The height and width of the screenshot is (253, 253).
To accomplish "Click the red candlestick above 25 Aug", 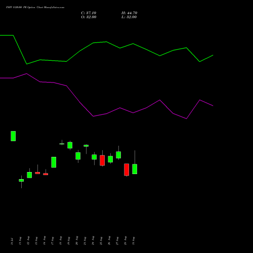I will (102, 160).
